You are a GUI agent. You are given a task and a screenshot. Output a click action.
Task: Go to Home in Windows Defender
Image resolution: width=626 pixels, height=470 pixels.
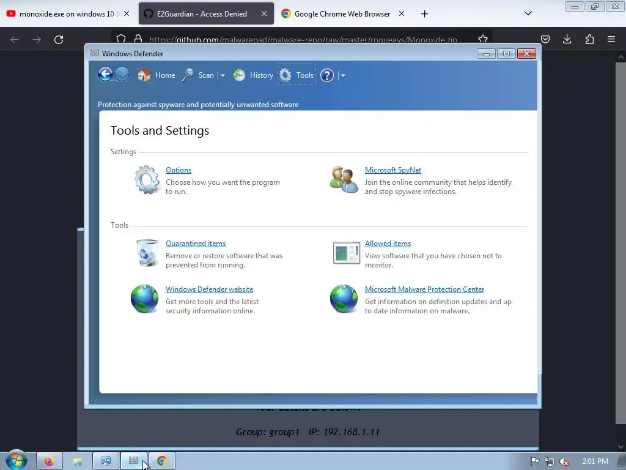(156, 75)
